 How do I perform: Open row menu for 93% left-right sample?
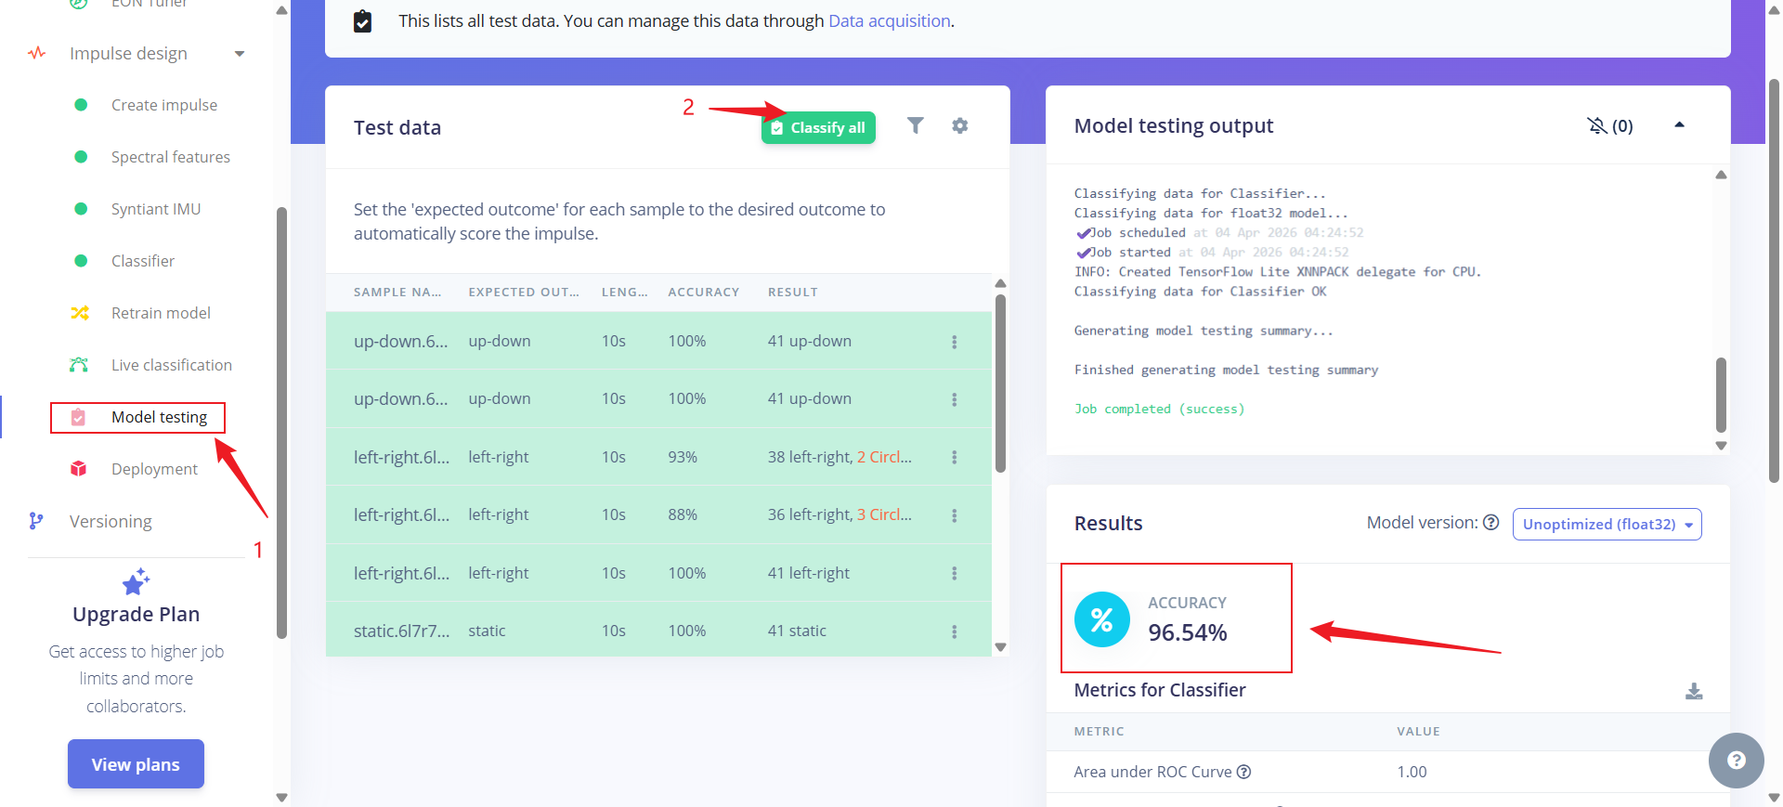pyautogui.click(x=954, y=457)
